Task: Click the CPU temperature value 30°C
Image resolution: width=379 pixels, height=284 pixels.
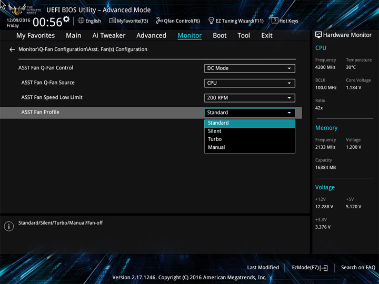Action: click(x=351, y=67)
